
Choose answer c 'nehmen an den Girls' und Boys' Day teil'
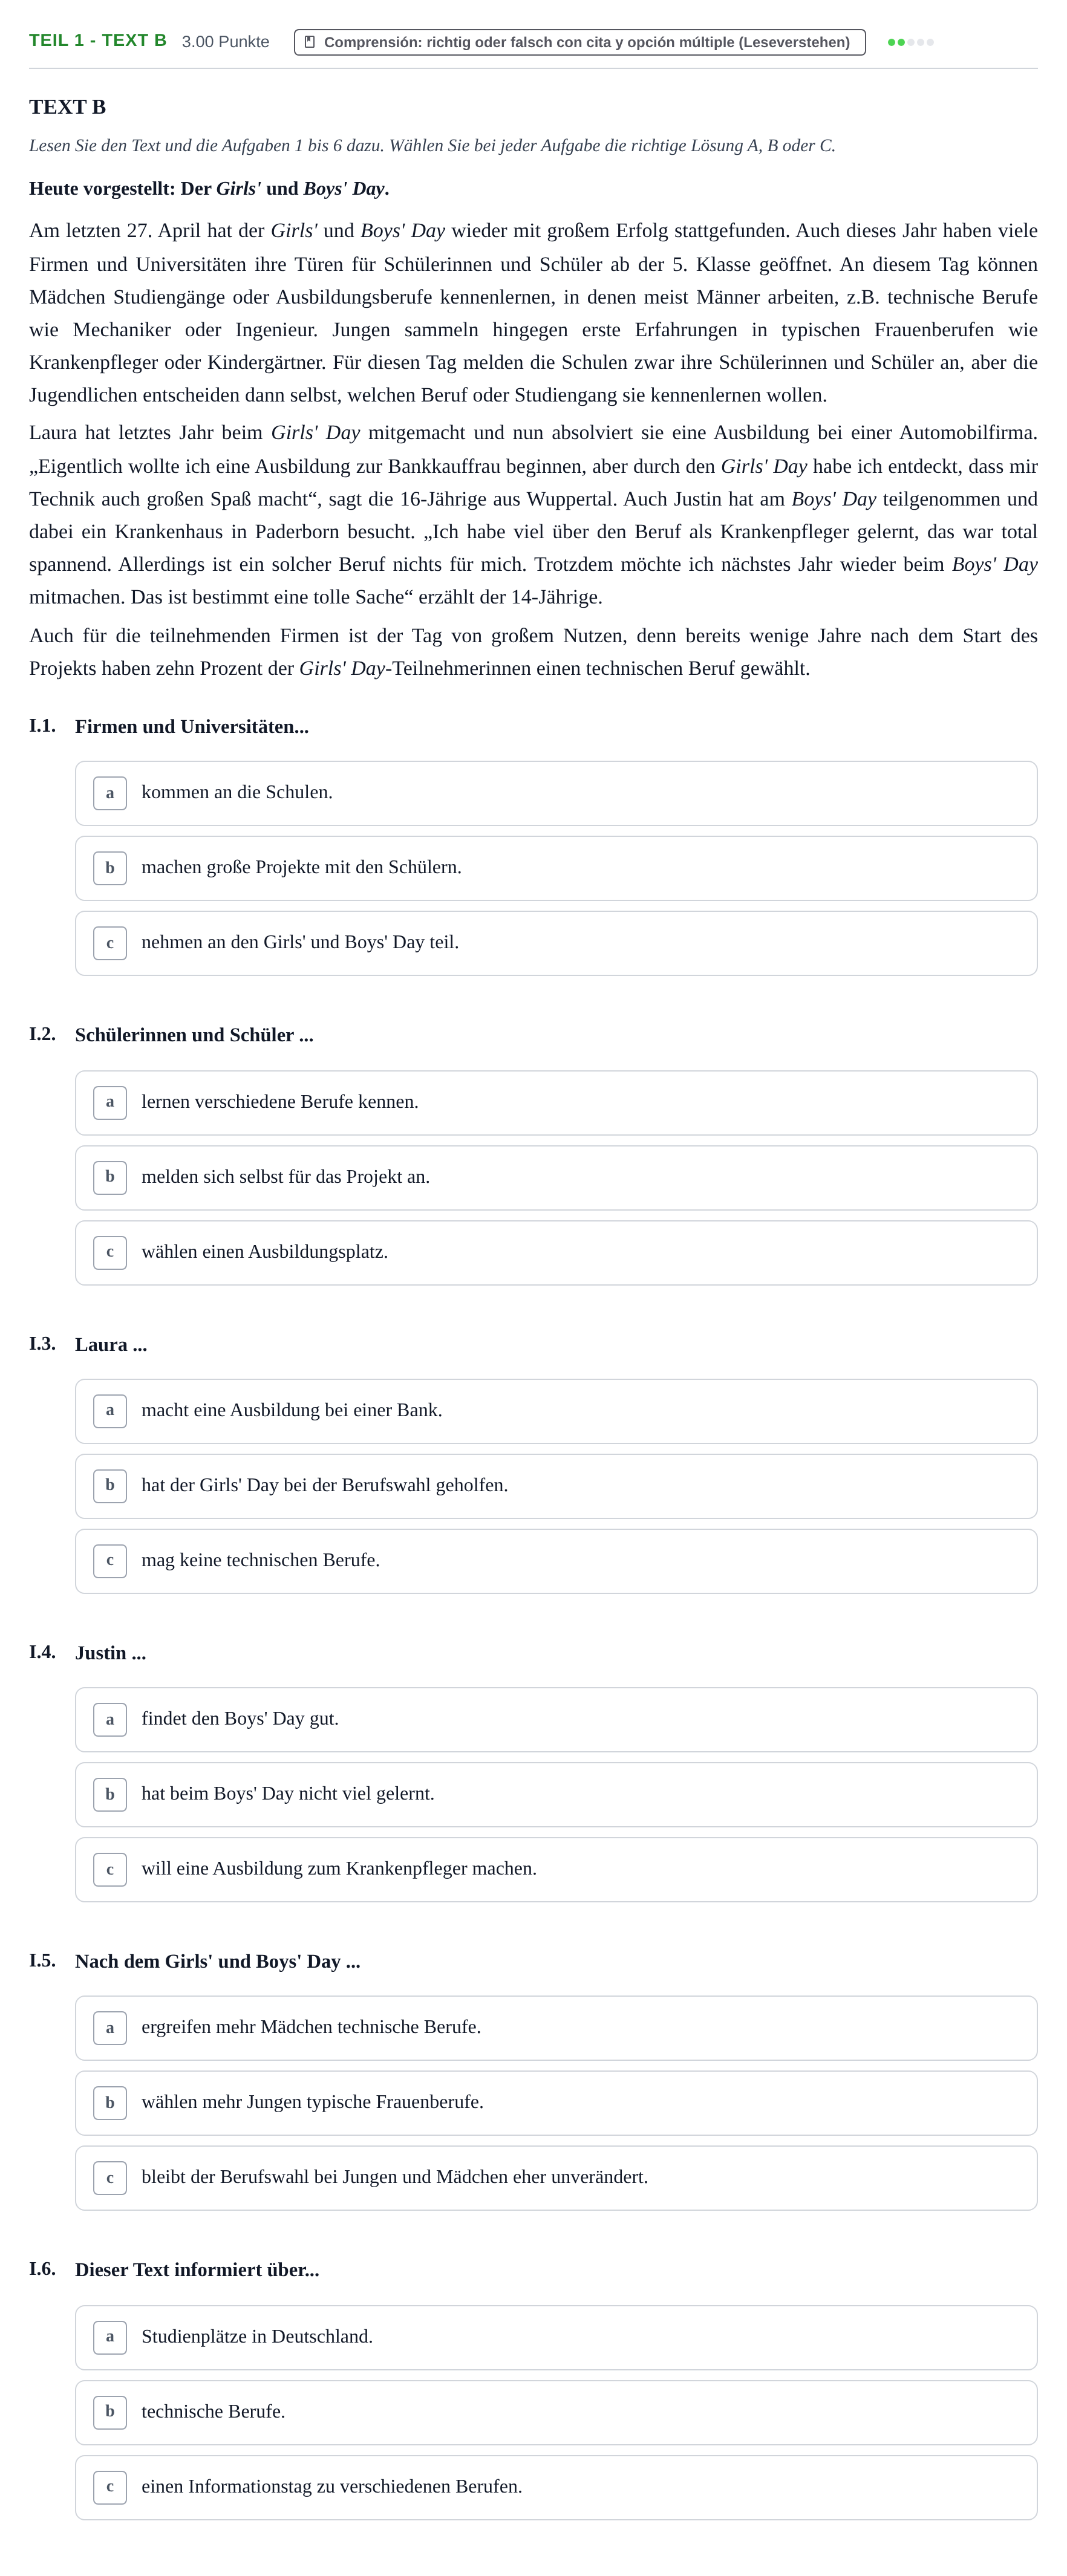pos(556,943)
